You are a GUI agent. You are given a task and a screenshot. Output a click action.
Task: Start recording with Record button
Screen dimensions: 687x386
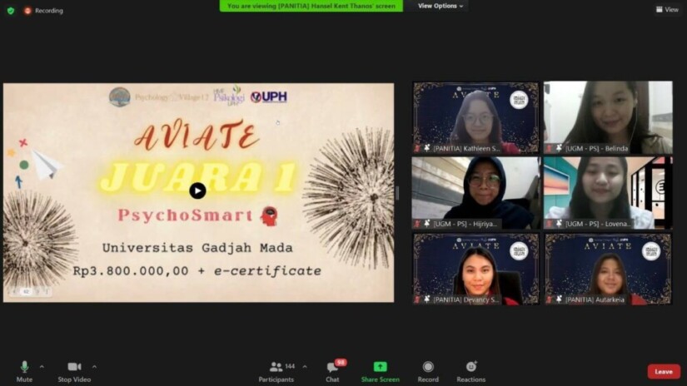tap(428, 372)
